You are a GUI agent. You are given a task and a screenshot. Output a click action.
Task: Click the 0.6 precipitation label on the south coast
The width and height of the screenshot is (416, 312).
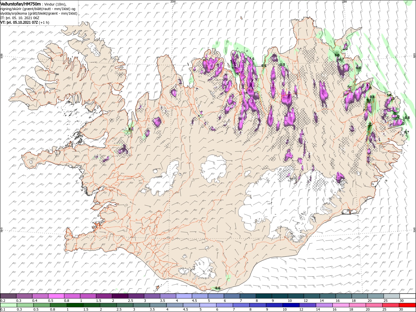218,288
